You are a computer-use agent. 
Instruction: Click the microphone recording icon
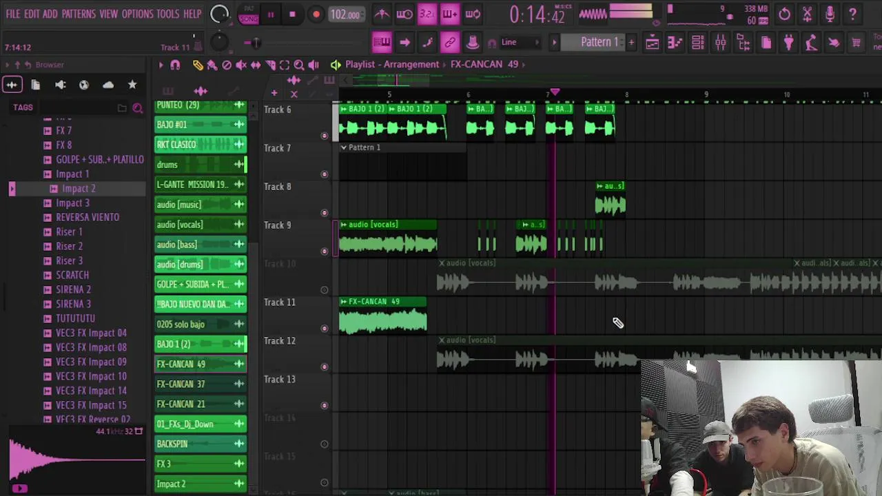point(830,14)
